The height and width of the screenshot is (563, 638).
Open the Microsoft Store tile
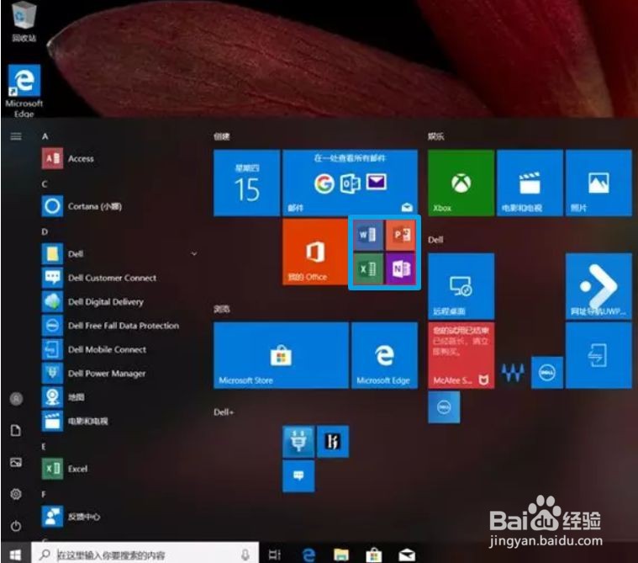281,355
